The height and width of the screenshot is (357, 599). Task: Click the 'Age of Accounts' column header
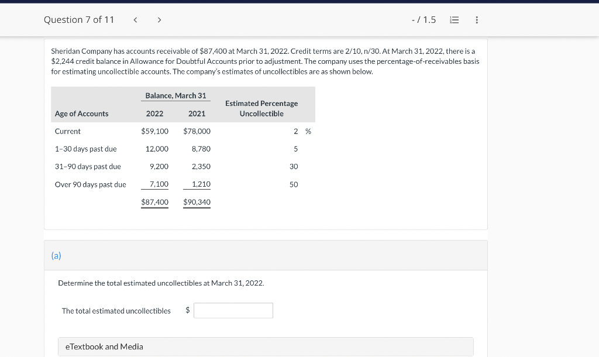(x=82, y=114)
